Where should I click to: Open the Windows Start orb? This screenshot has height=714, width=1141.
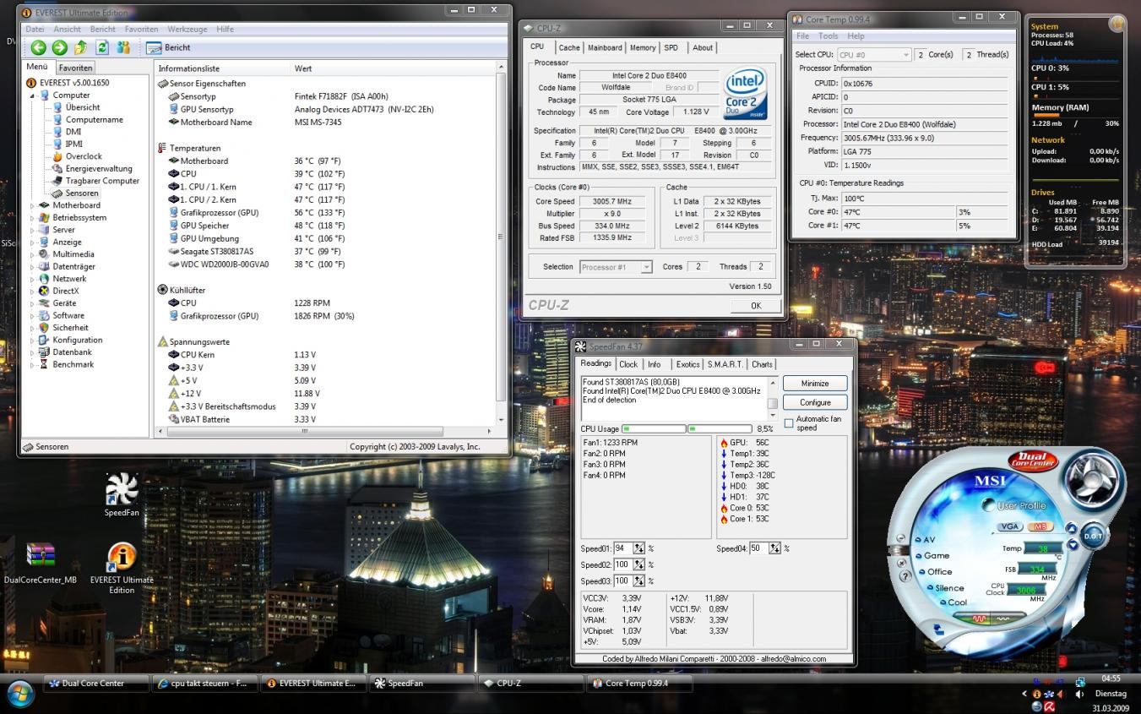19,695
